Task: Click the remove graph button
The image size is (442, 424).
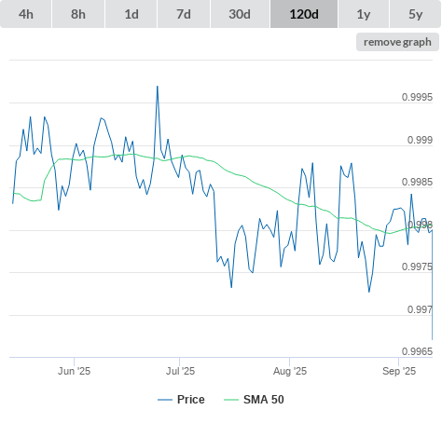Action: click(x=397, y=42)
